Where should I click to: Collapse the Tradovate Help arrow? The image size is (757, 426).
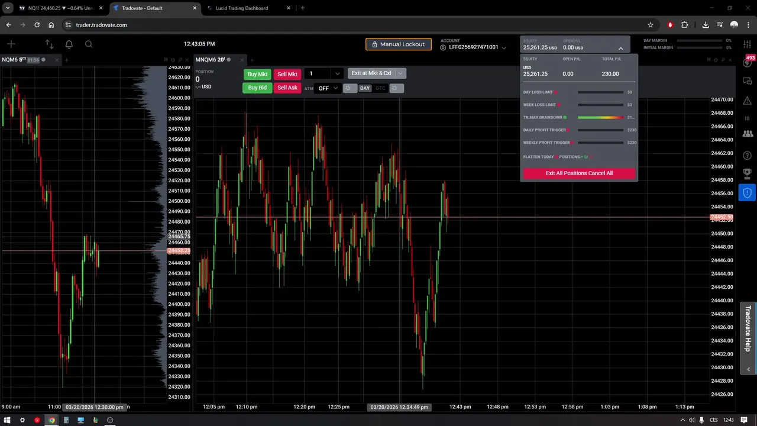[x=748, y=369]
